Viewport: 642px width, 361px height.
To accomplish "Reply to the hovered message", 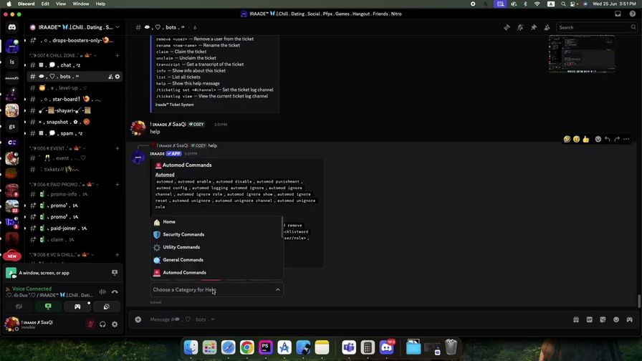I will (608, 139).
